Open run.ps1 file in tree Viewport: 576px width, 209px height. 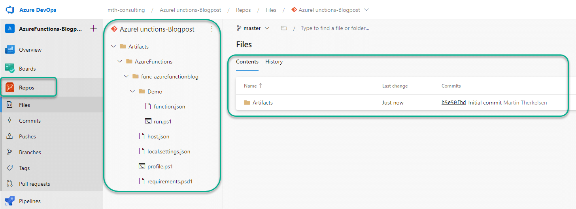tap(162, 121)
